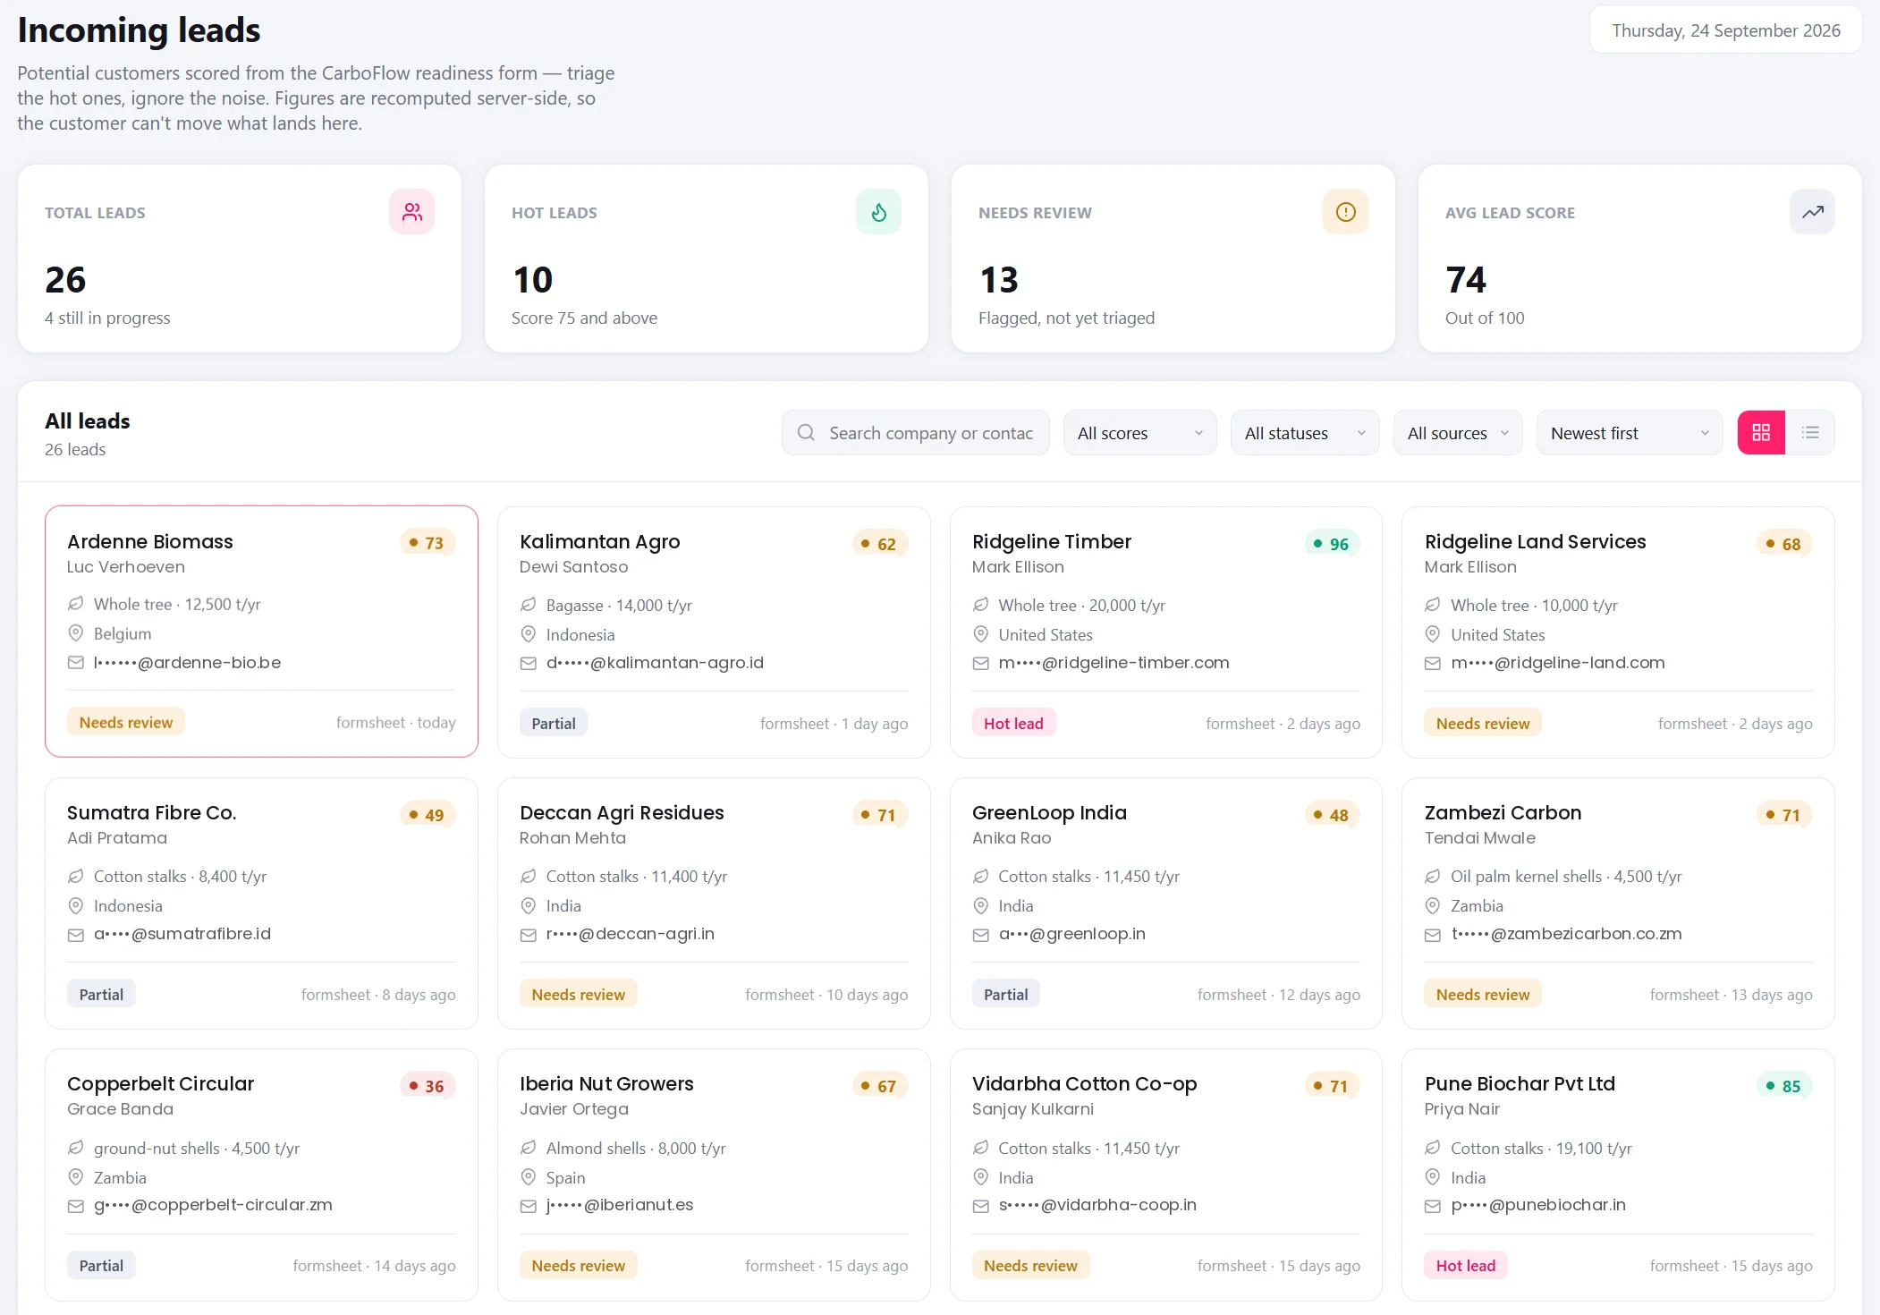Viewport: 1880px width, 1315px height.
Task: Click the Total Leads people icon
Action: pos(411,212)
